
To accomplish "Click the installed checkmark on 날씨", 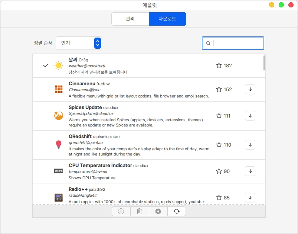I will (x=46, y=65).
